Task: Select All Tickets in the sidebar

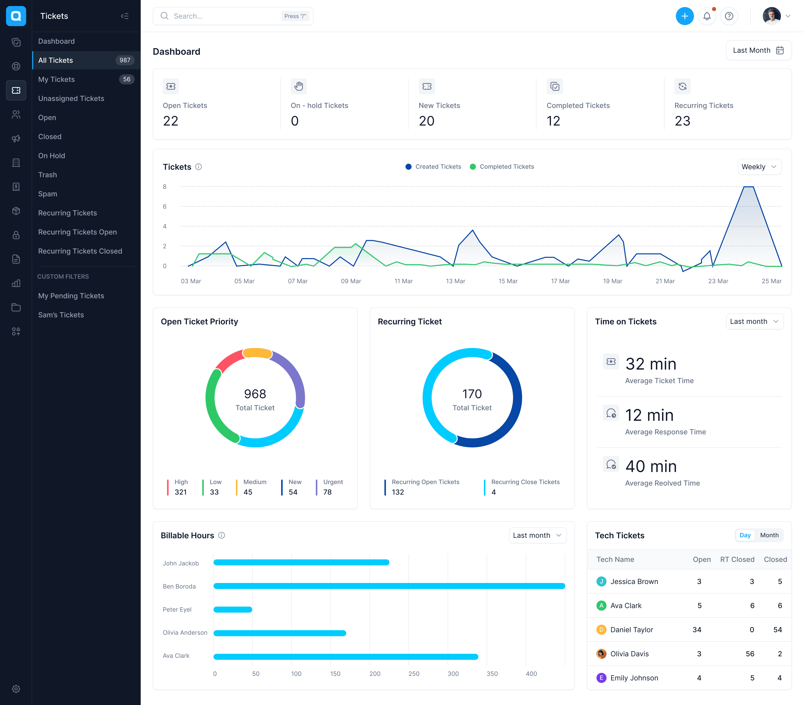Action: click(86, 60)
